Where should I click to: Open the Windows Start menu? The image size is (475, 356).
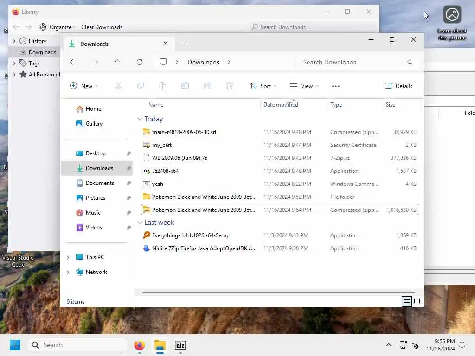[15, 345]
